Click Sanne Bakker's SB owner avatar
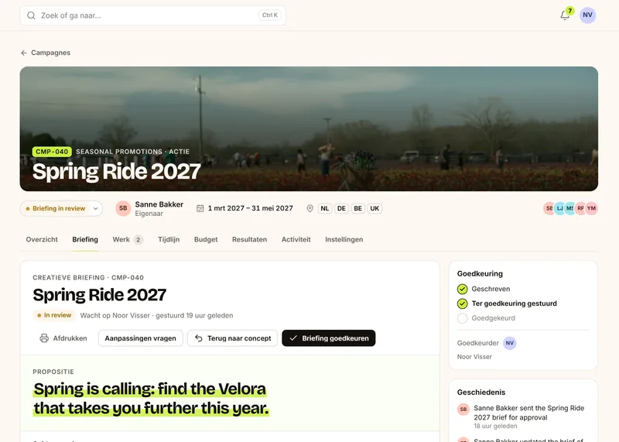619x442 pixels. point(123,208)
